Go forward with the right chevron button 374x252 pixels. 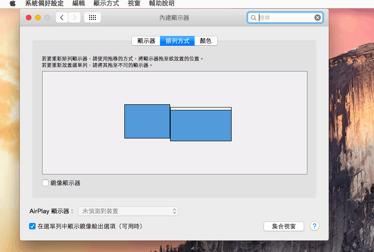click(x=74, y=18)
